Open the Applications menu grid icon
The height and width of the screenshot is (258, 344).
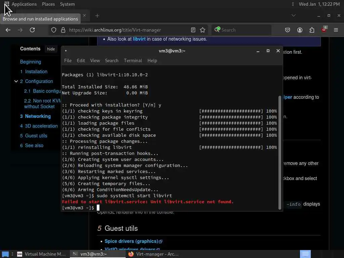point(7,4)
